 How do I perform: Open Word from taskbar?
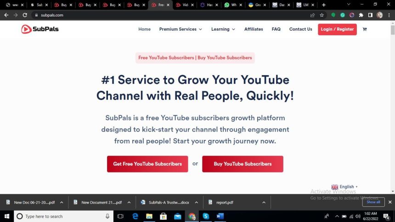pyautogui.click(x=220, y=216)
